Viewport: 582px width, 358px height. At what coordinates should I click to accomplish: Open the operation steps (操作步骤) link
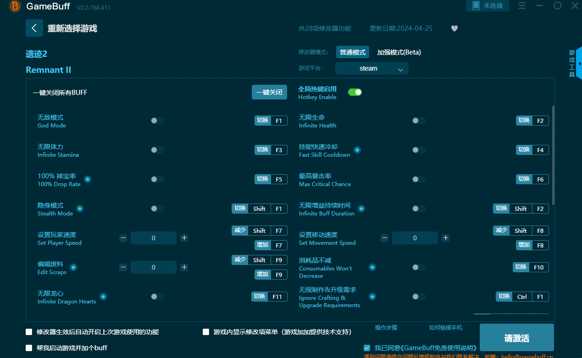coord(386,328)
